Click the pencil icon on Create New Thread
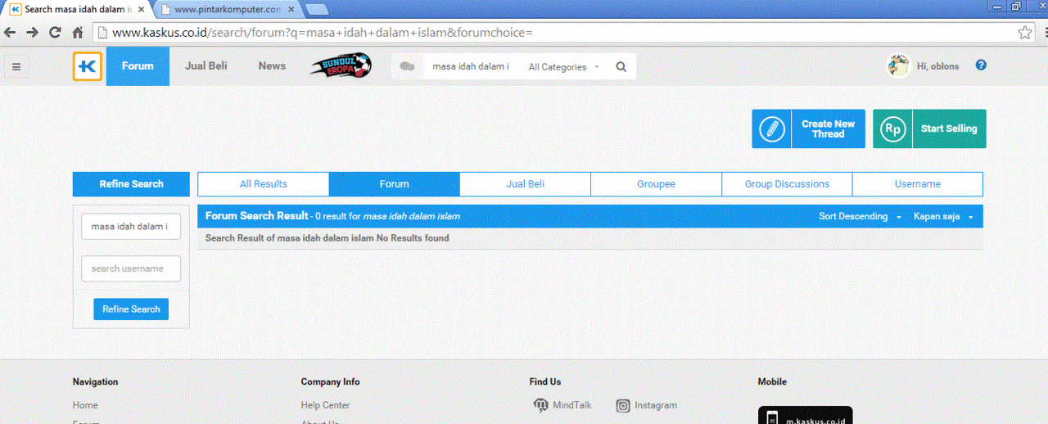 tap(771, 129)
